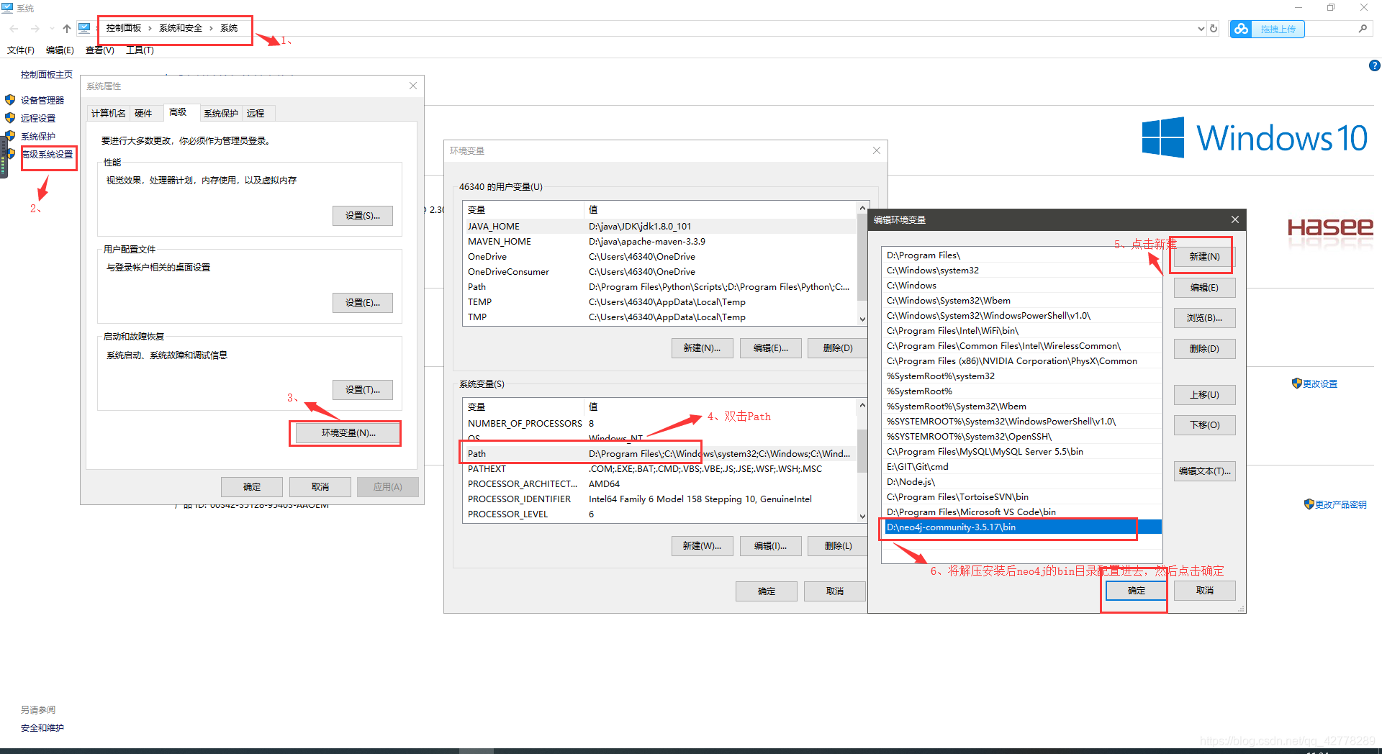Click 新建(N) in 编辑环境变量 dialog

(1204, 257)
